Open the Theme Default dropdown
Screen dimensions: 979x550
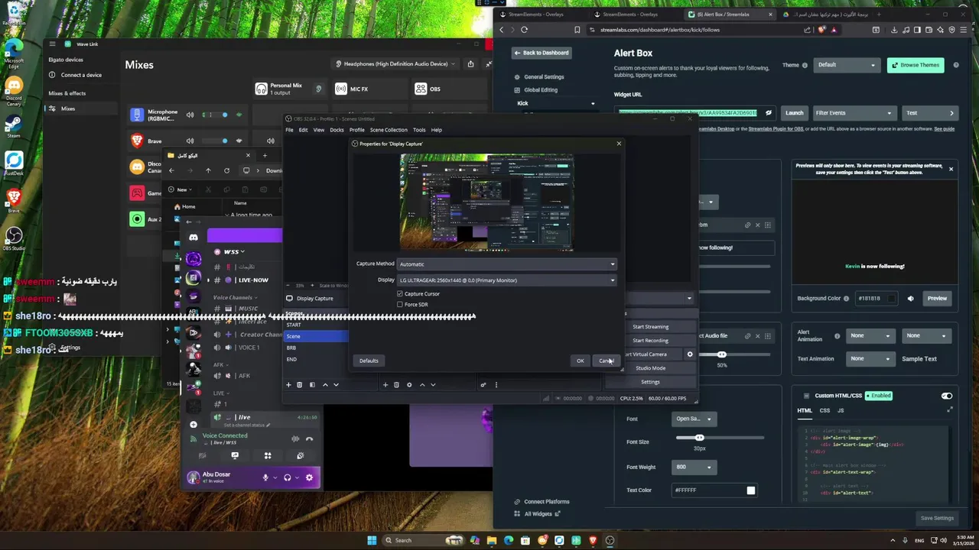coord(846,65)
